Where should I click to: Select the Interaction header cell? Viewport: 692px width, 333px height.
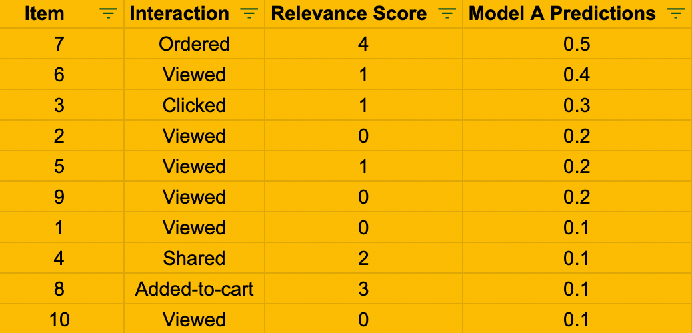(x=179, y=14)
